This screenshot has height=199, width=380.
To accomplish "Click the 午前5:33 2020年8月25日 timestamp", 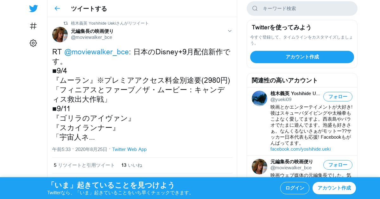I will 80,149.
